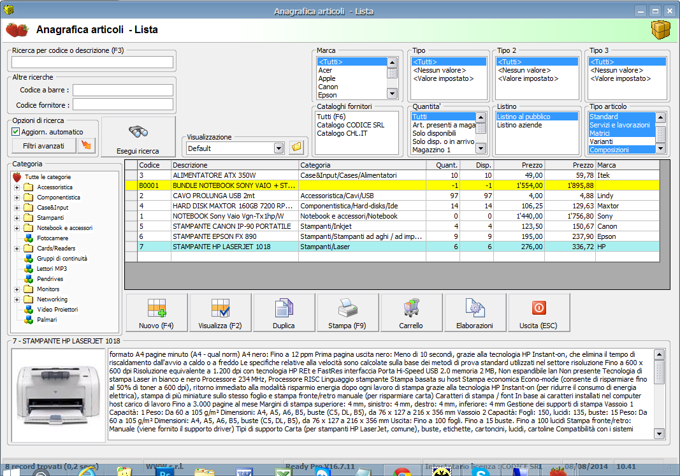Toggle the Aggiorn. automatico checkbox
This screenshot has height=476, width=680.
(x=16, y=132)
